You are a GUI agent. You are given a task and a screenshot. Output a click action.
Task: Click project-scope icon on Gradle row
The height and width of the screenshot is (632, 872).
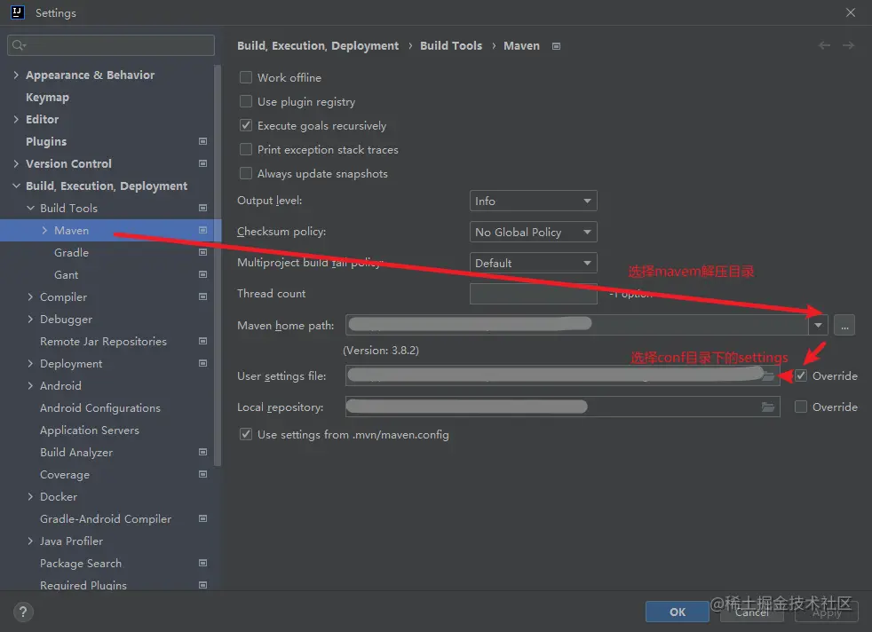point(203,252)
